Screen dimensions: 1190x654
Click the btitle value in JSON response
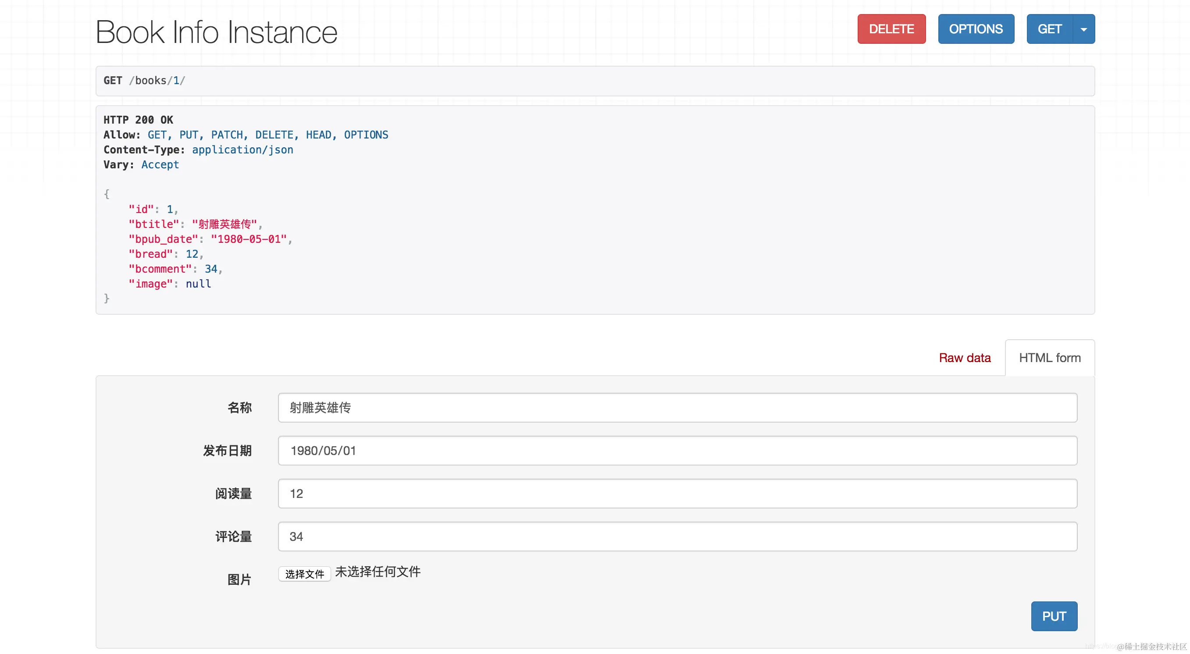pyautogui.click(x=224, y=224)
